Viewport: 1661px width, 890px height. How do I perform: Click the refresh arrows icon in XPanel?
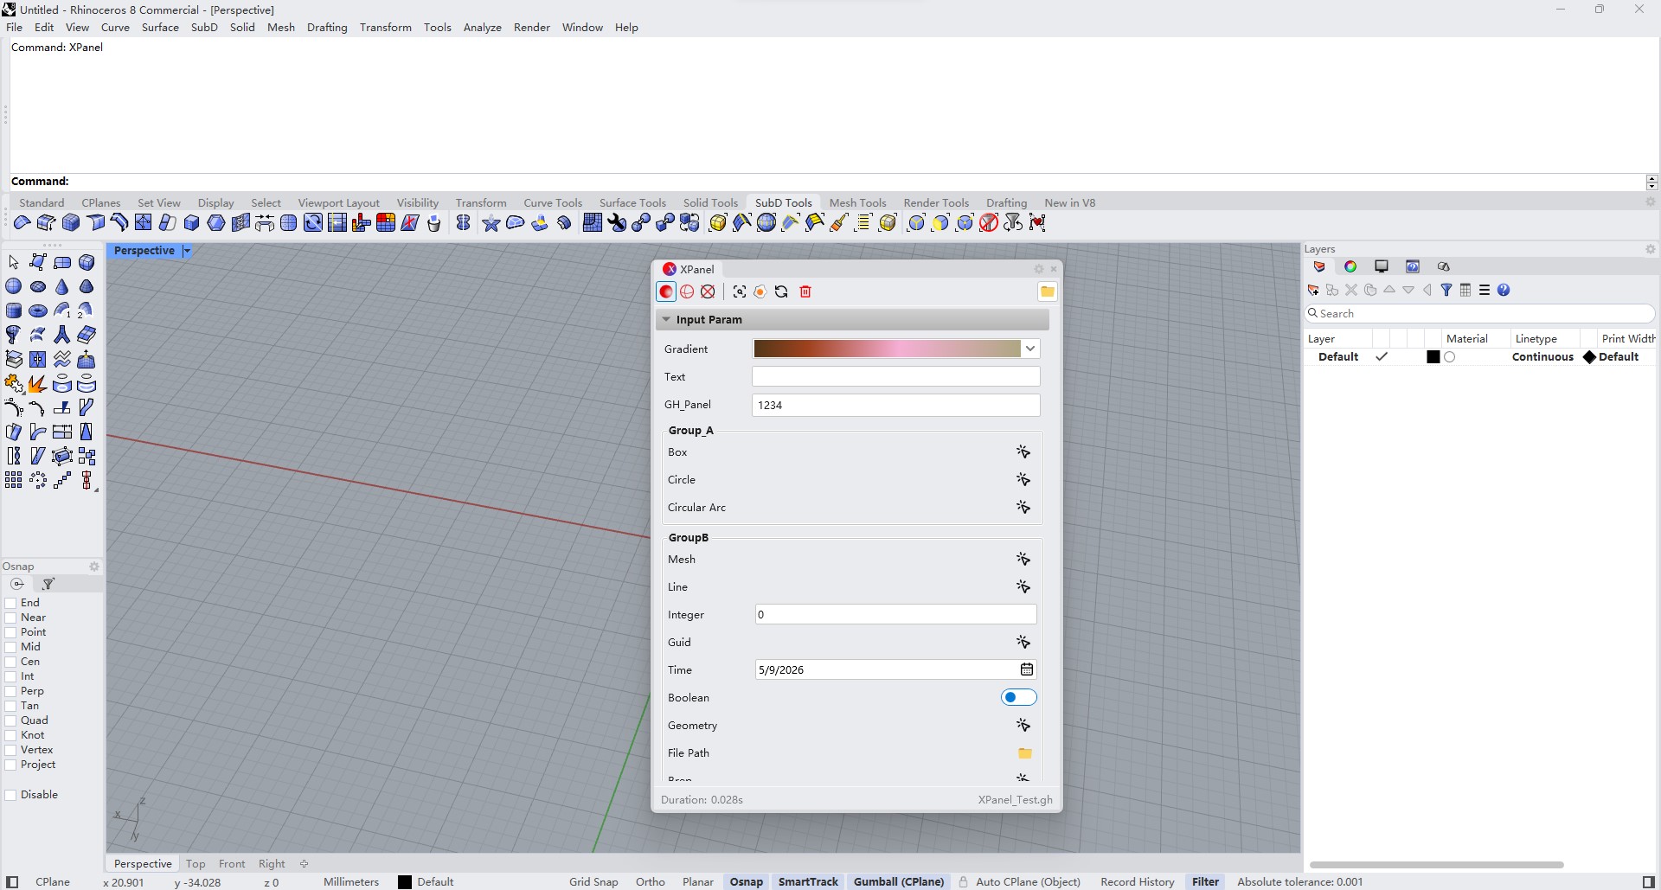coord(781,291)
